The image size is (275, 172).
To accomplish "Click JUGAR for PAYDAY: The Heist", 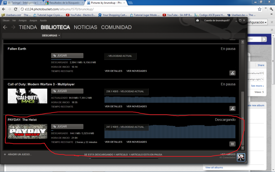I will (67, 127).
